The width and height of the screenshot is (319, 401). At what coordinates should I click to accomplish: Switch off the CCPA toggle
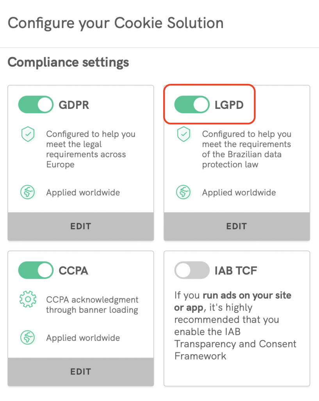pyautogui.click(x=36, y=271)
